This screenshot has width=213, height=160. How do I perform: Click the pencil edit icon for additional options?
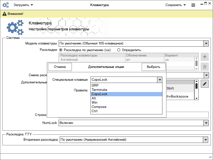tap(204, 84)
